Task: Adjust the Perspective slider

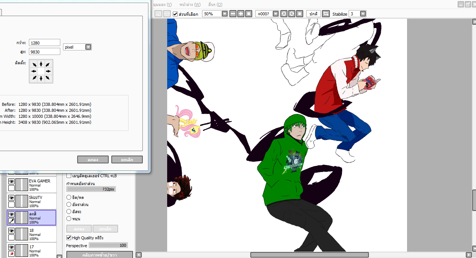Action: coord(108,245)
